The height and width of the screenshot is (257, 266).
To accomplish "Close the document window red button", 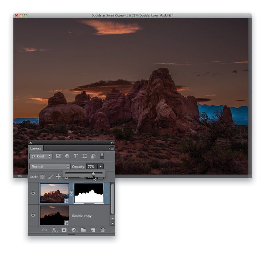I will click(x=16, y=15).
